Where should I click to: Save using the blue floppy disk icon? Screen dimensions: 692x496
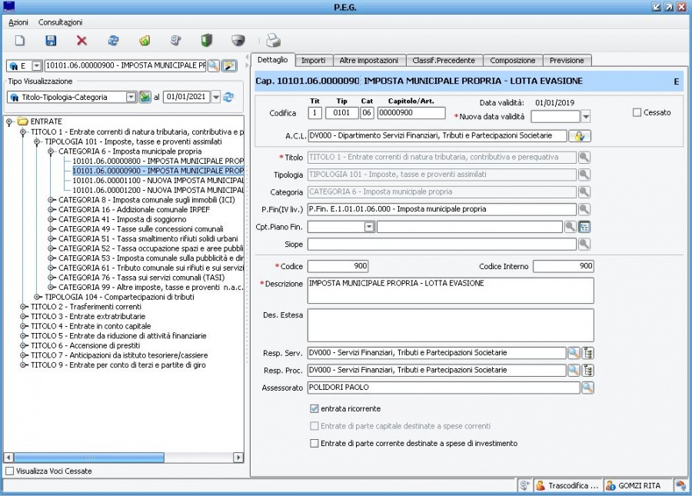tap(51, 41)
